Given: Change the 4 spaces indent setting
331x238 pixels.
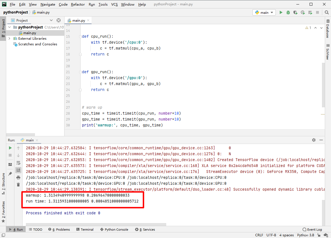Looking at the screenshot, I should [x=286, y=235].
